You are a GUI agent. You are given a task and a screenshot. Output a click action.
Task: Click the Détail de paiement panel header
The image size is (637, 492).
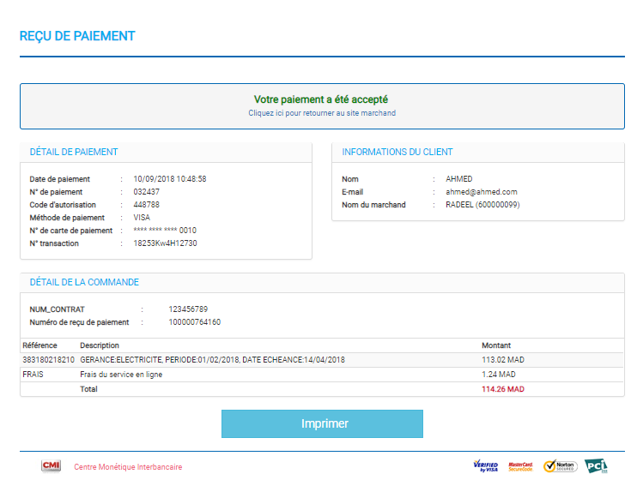(x=74, y=152)
